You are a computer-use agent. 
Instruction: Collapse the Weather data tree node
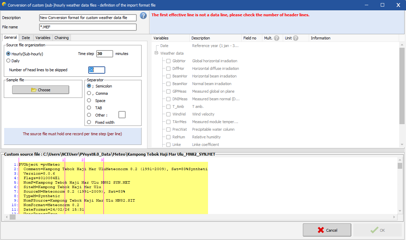pos(156,53)
